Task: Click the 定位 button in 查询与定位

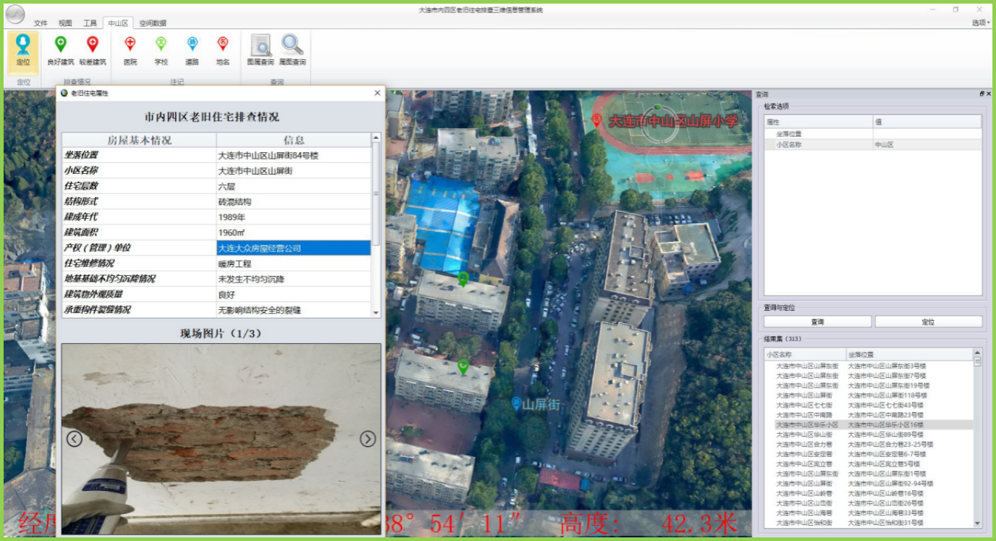Action: pyautogui.click(x=928, y=322)
